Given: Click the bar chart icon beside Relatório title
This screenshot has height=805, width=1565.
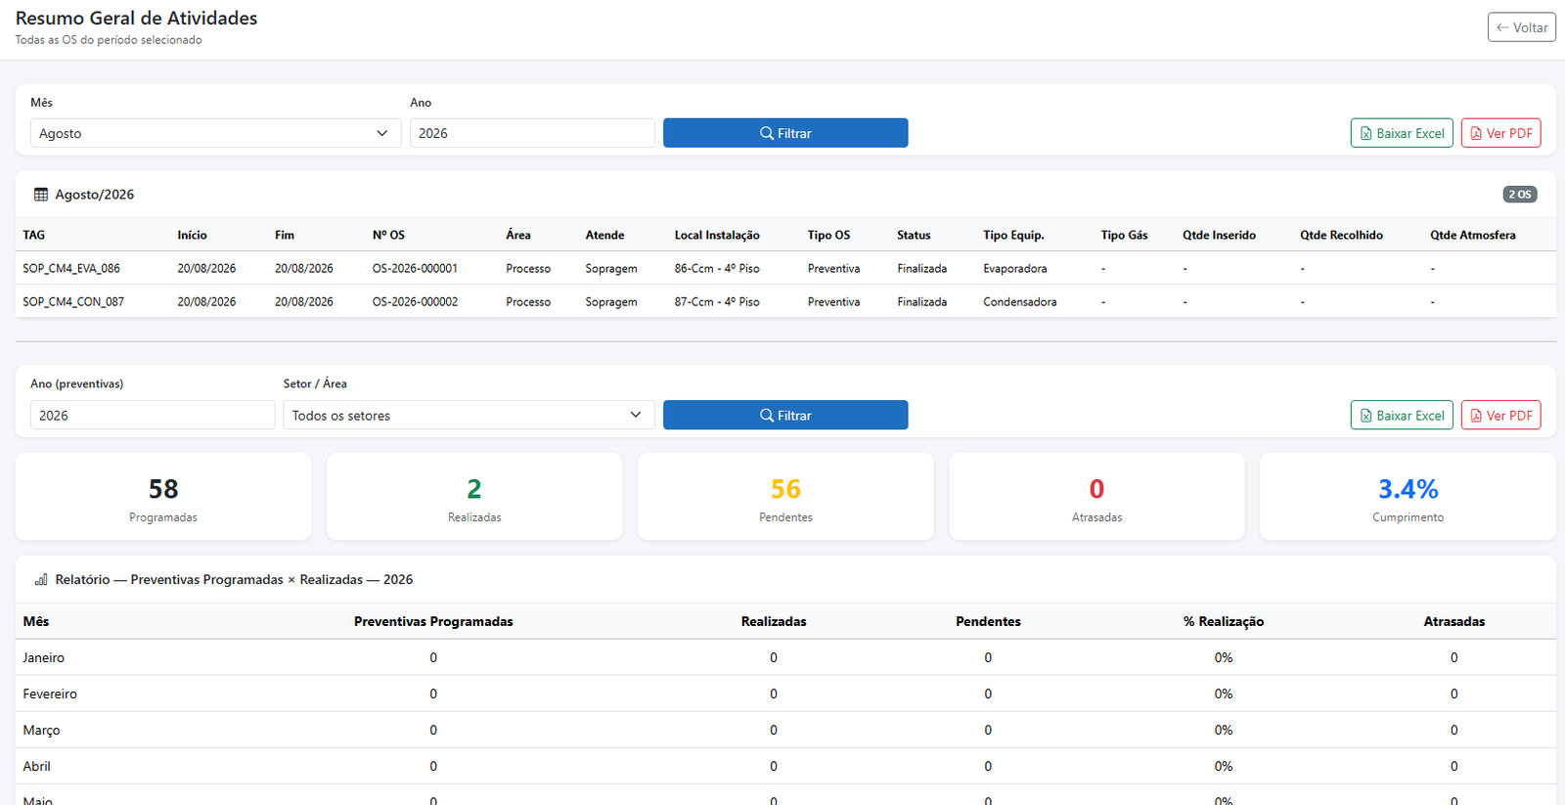Looking at the screenshot, I should [x=41, y=580].
